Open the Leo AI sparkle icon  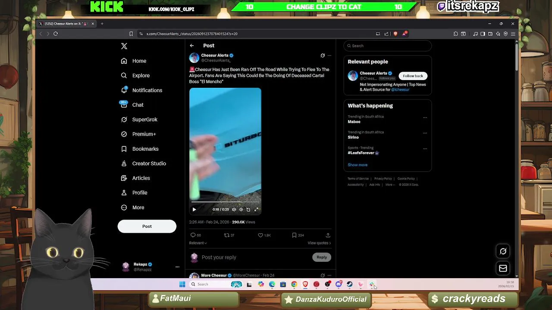tap(498, 34)
